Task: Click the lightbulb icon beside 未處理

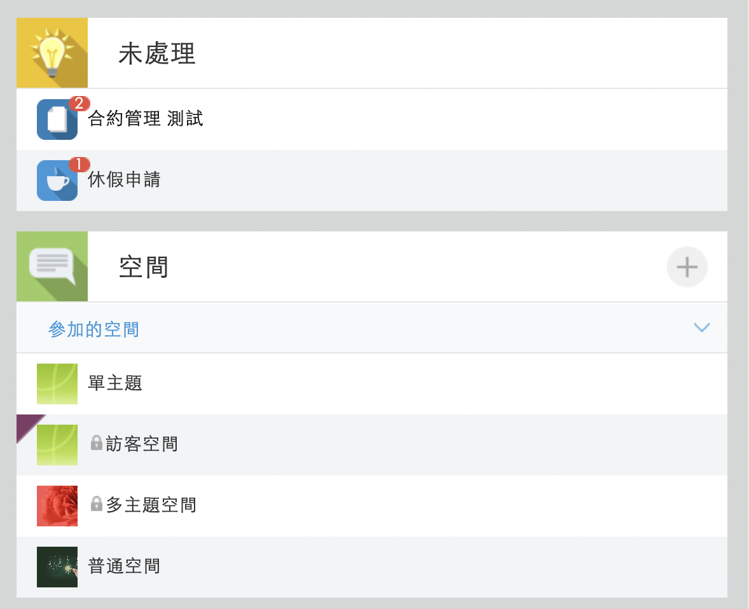Action: coord(52,53)
